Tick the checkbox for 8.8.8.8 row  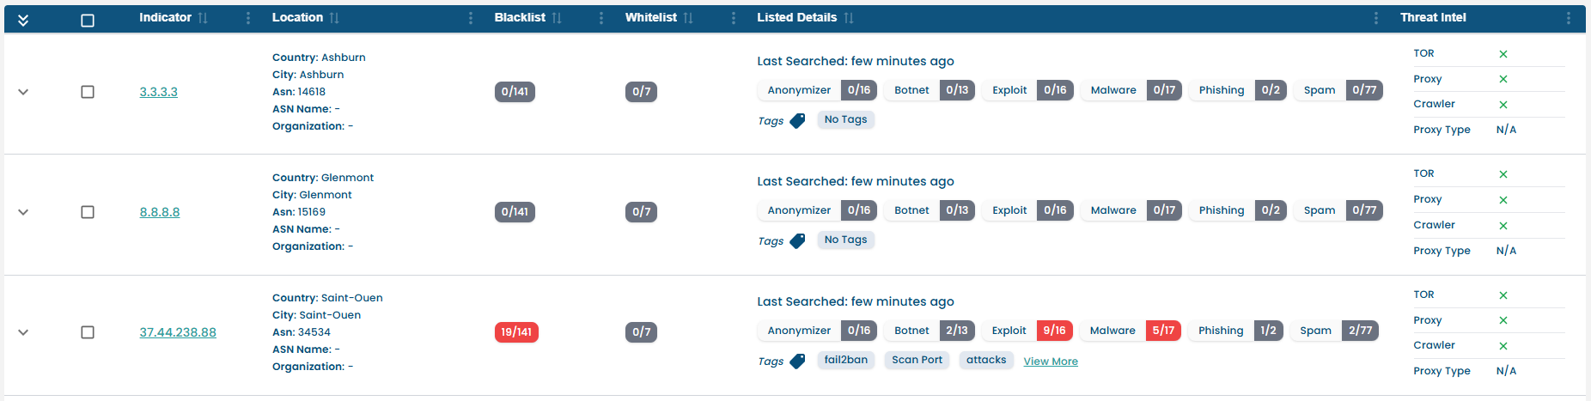(x=88, y=212)
